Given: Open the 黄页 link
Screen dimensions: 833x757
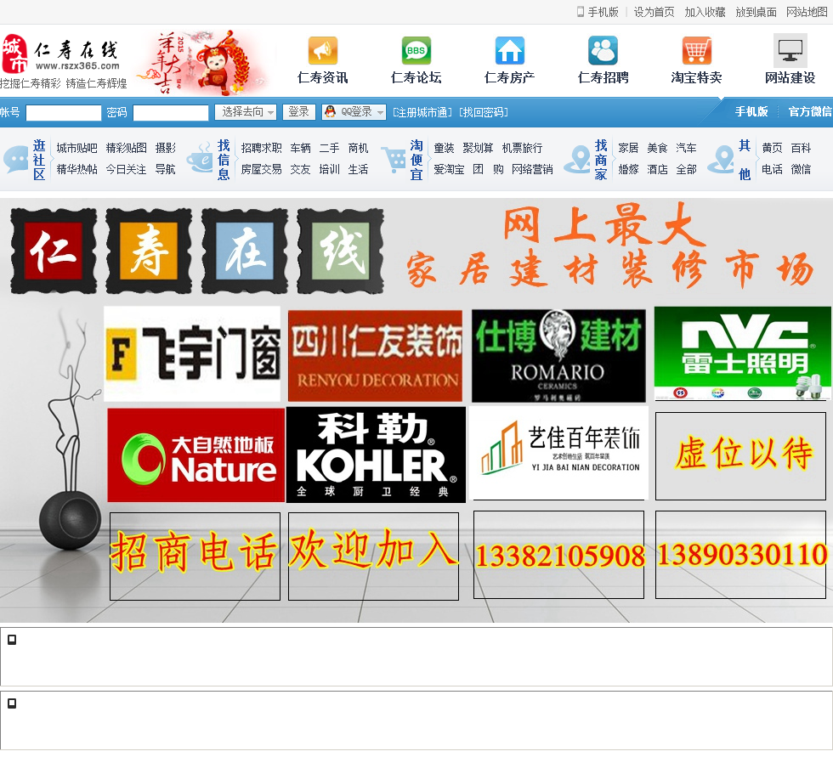Looking at the screenshot, I should 772,148.
